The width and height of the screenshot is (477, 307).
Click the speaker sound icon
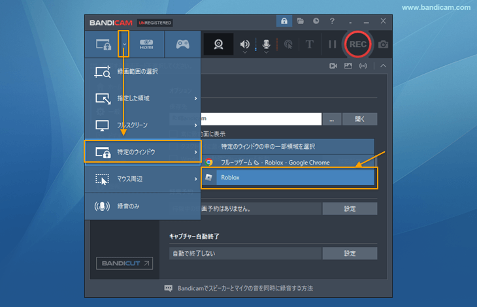[244, 44]
